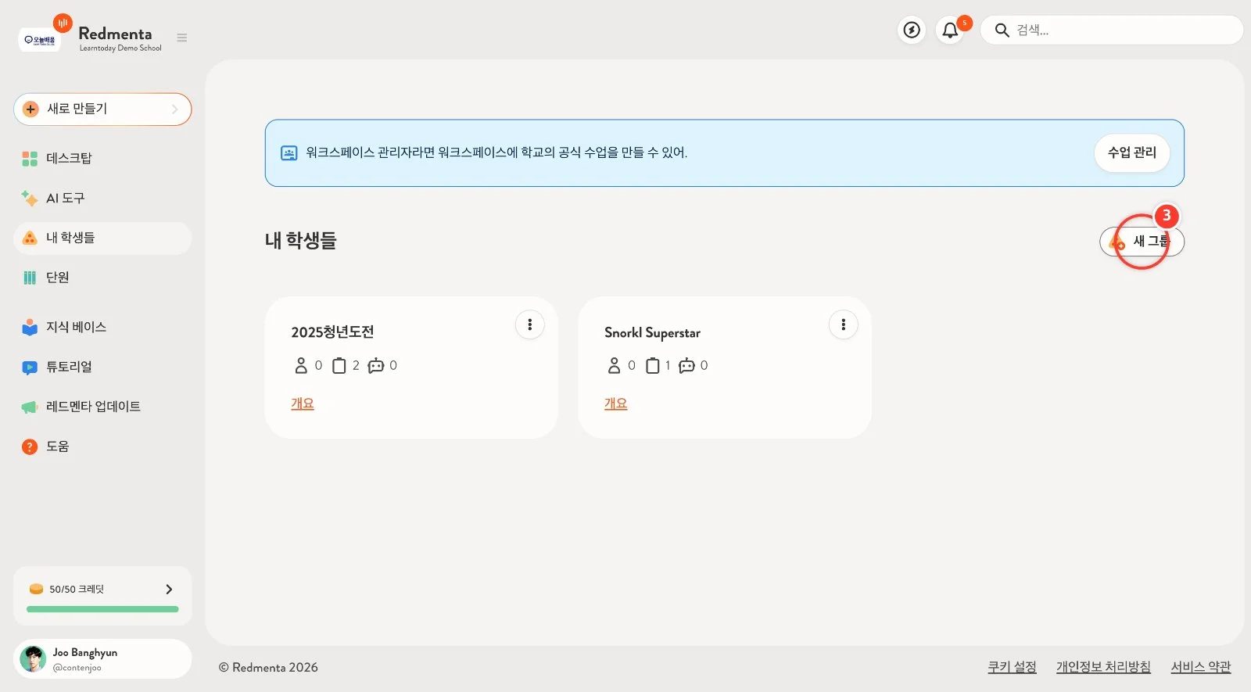Click the credits coin icon
1251x692 pixels.
tap(36, 589)
